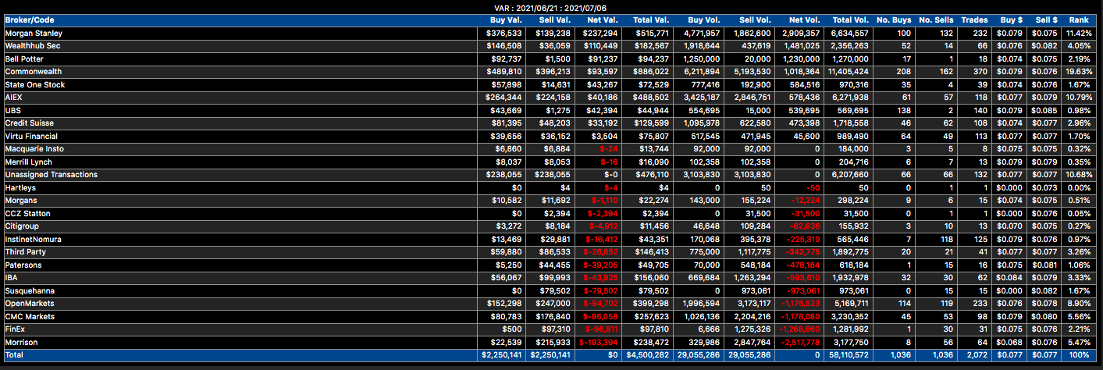Select the Macquarie Insto broker row
Screen dimensions: 1103x370
[x=551, y=149]
